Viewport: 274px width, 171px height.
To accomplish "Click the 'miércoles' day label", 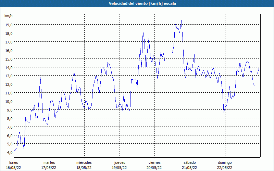I will pyautogui.click(x=84, y=162).
